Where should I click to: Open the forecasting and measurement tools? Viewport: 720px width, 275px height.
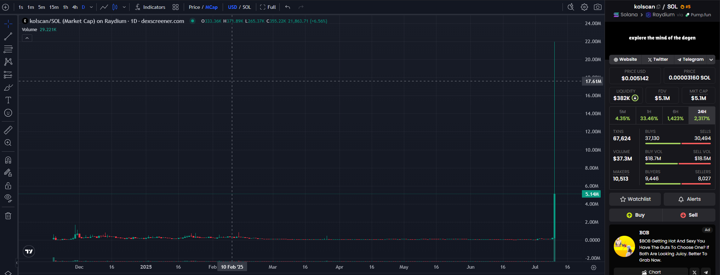[8, 75]
